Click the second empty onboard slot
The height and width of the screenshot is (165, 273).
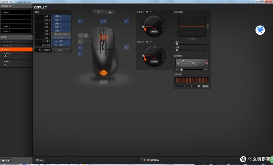pyautogui.click(x=16, y=17)
